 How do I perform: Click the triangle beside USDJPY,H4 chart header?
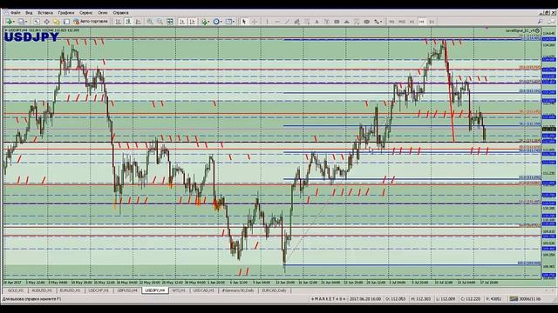coord(6,30)
